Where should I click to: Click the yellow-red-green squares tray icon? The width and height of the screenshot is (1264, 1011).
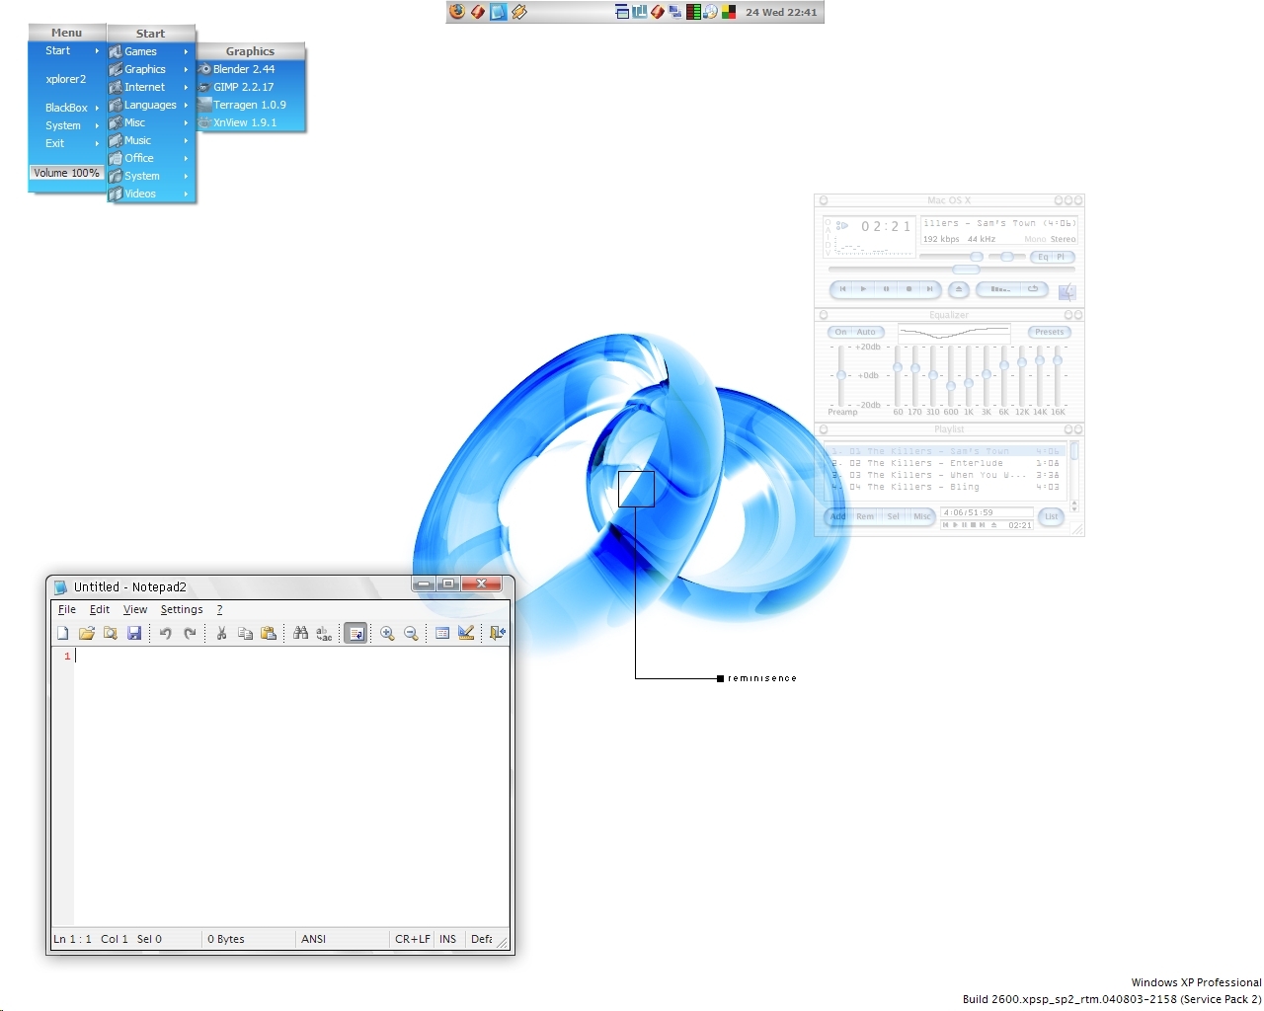[729, 12]
